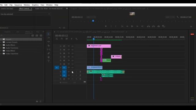Step forward one frame in Program monitor

tap(137, 26)
